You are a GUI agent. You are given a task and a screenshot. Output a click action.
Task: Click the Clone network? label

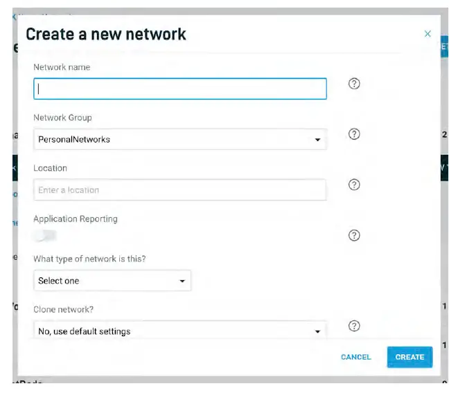coord(62,310)
